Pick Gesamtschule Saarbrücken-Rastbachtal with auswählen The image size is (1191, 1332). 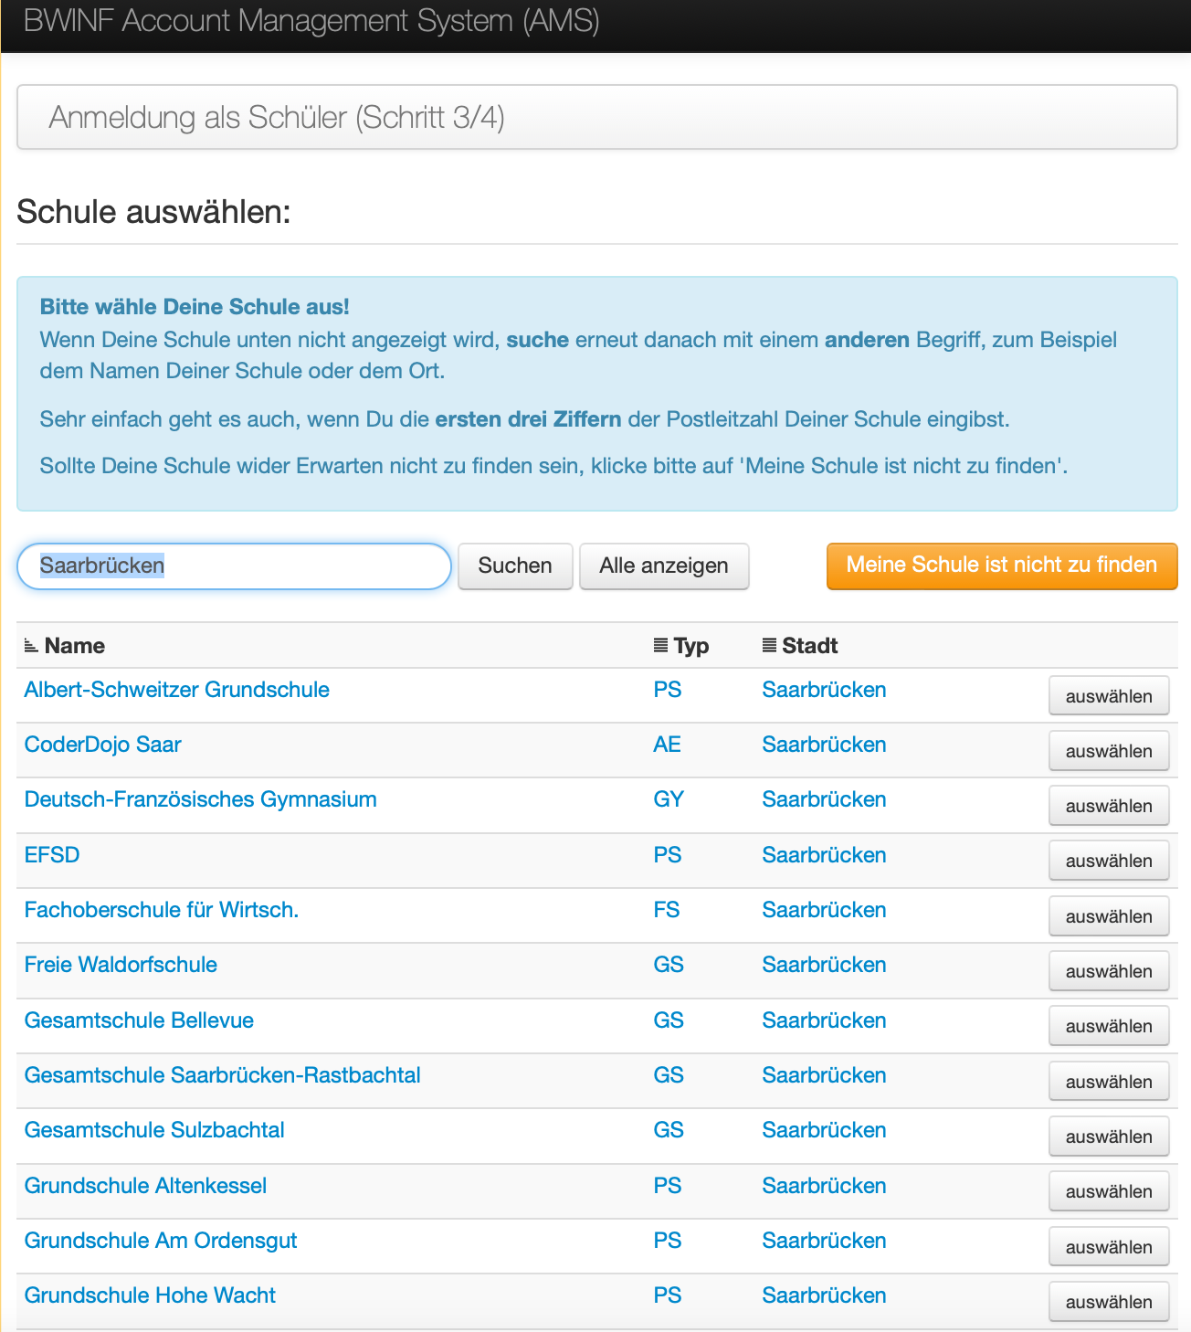tap(1109, 1082)
